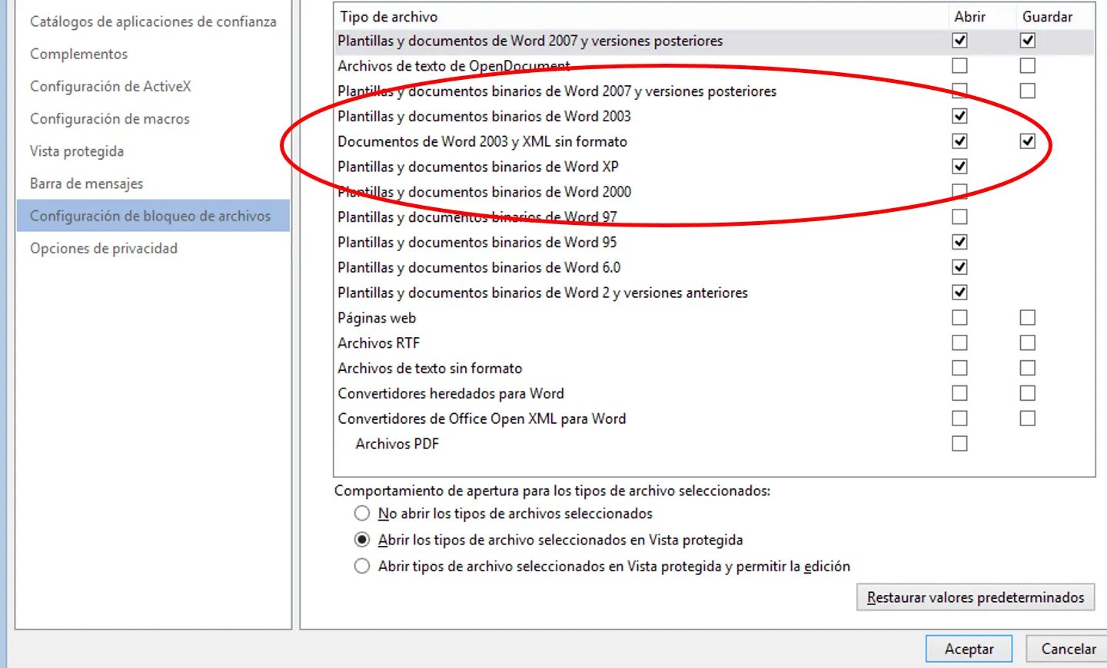1107x668 pixels.
Task: Uncheck Abrir for binarios de Word XP
Action: (x=959, y=167)
